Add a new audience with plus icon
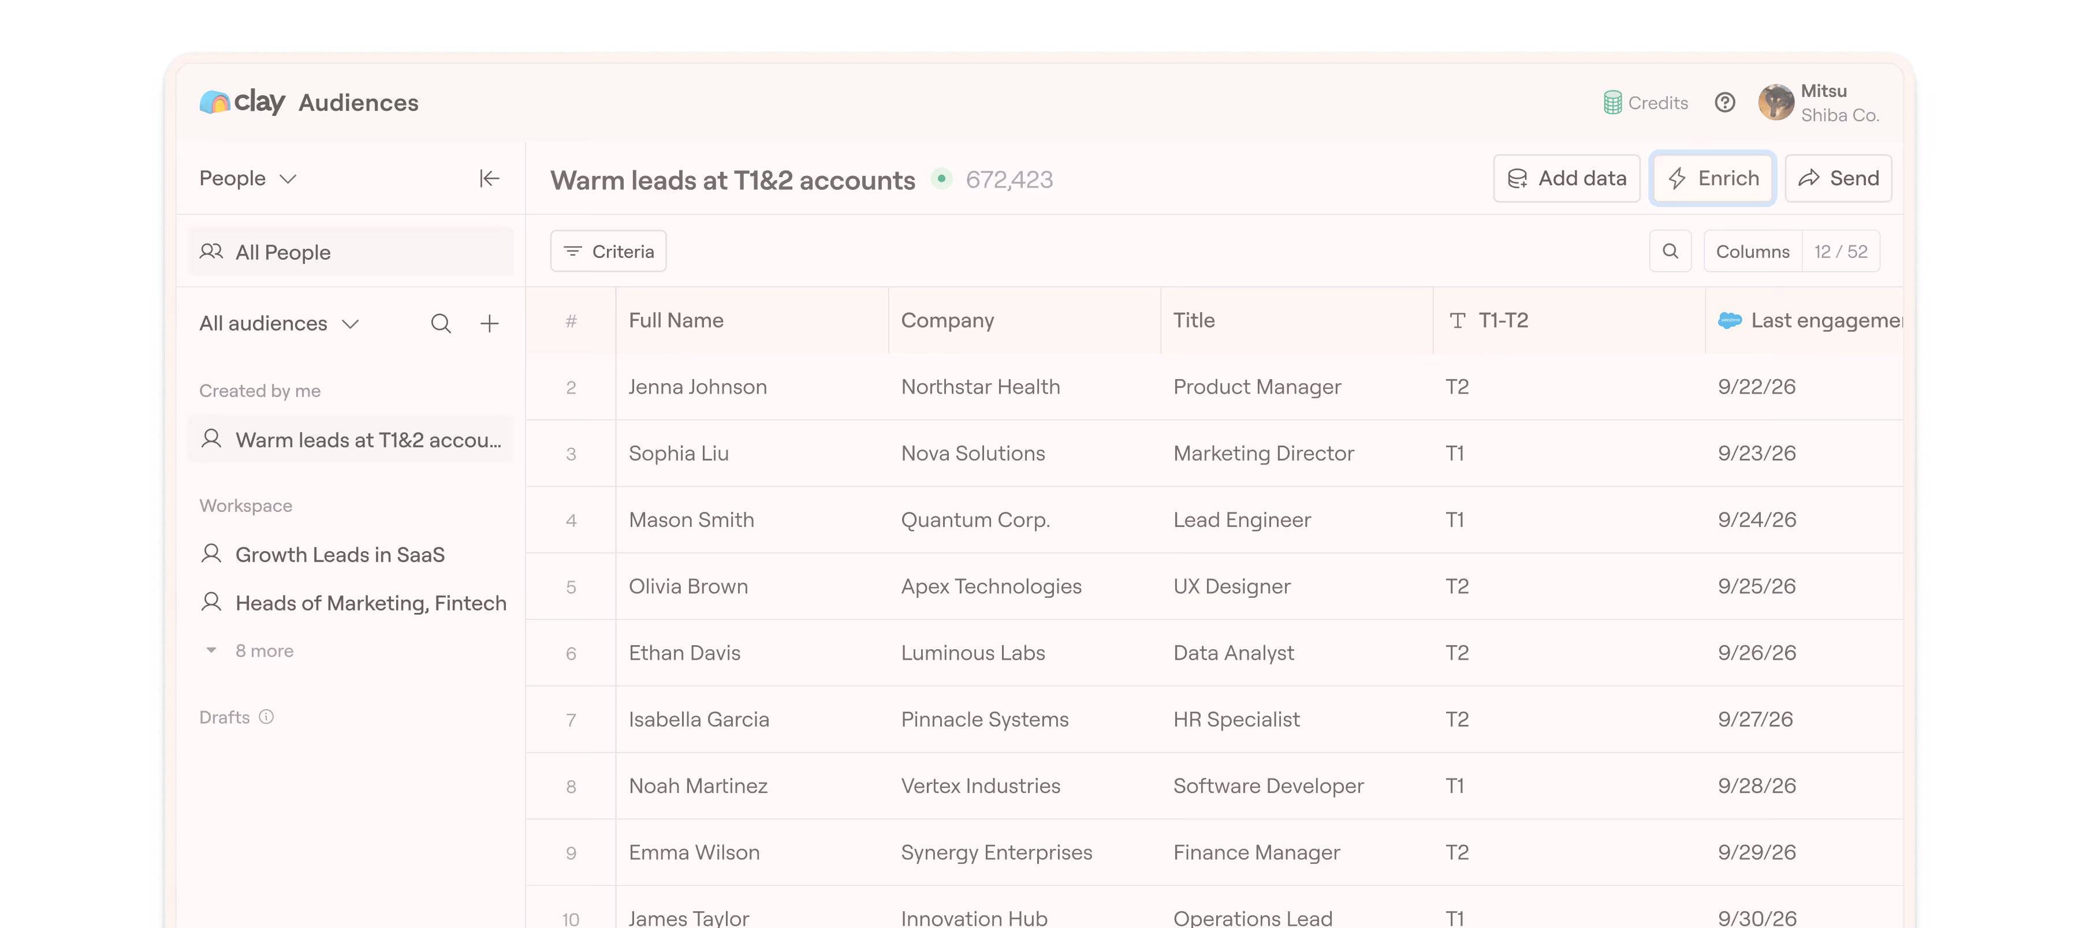The height and width of the screenshot is (928, 2079). pos(489,323)
